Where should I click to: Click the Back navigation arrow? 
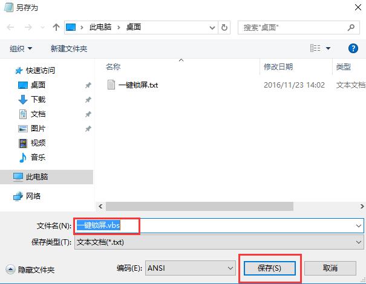tap(10, 27)
